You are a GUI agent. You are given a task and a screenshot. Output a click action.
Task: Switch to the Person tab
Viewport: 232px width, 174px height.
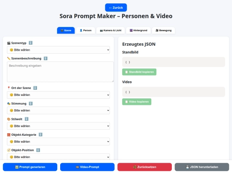tap(85, 31)
